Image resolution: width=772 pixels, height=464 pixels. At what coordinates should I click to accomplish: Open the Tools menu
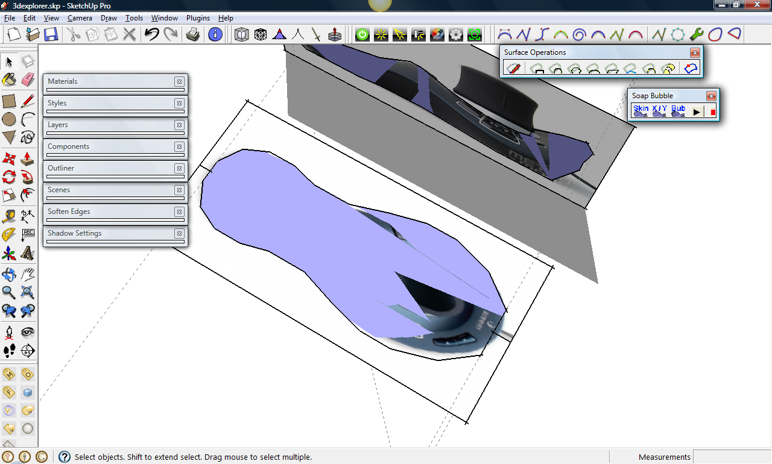coord(134,18)
